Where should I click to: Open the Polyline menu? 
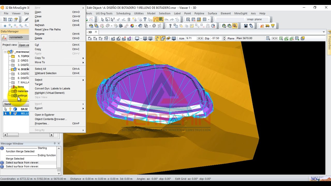point(199,13)
